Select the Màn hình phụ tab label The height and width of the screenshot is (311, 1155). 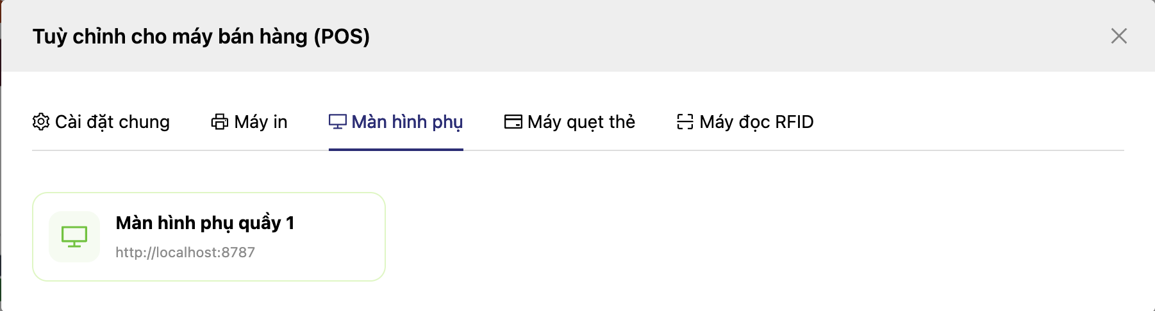407,122
